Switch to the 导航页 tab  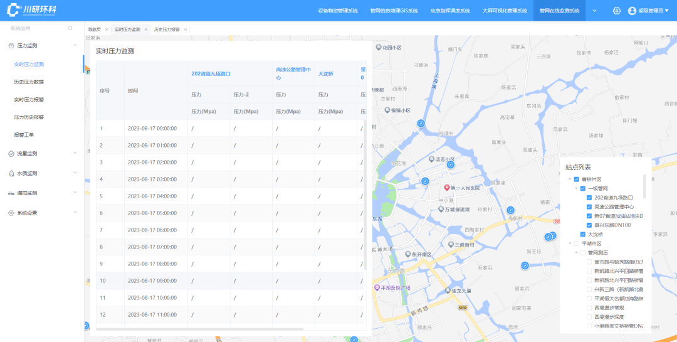click(94, 29)
